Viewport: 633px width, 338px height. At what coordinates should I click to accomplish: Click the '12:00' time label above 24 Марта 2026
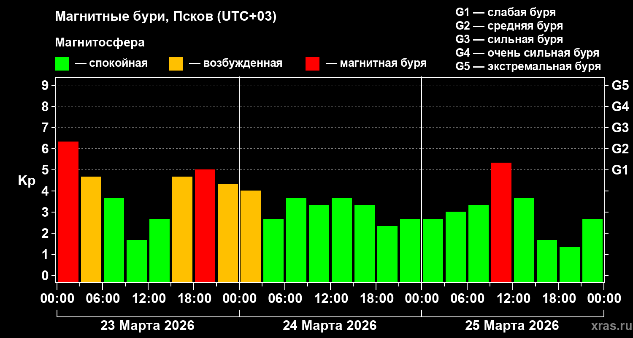point(331,299)
